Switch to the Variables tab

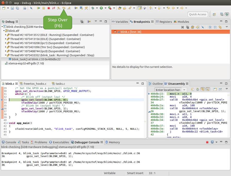[x=121, y=22]
